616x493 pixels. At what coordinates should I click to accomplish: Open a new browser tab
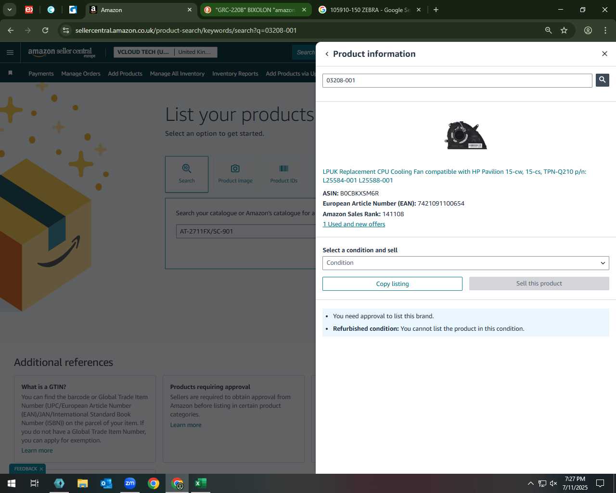point(436,10)
